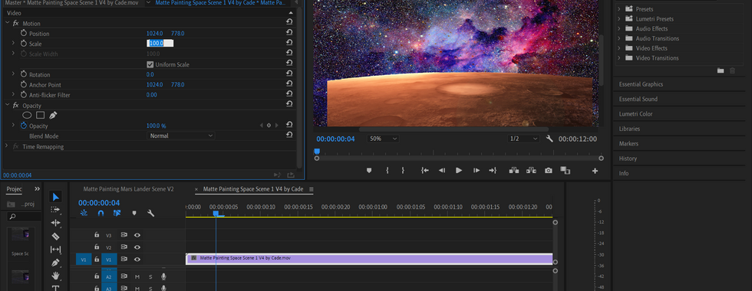Open the 1/2 playback resolution dropdown
This screenshot has width=752, height=291.
click(523, 139)
